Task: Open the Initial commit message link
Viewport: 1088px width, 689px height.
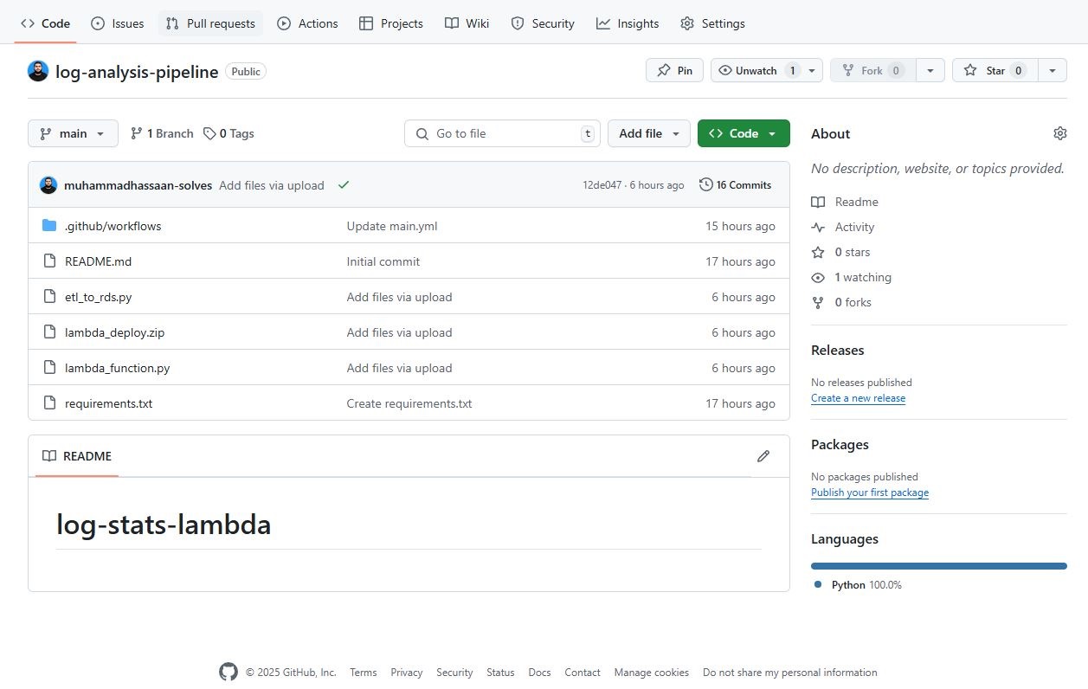Action: coord(383,261)
